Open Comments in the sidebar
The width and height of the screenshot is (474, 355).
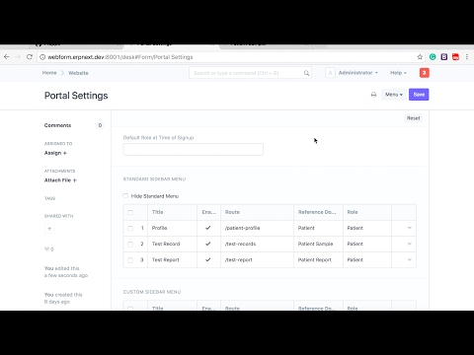[57, 125]
